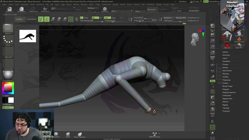Expand the Polygroups section

click(226, 80)
